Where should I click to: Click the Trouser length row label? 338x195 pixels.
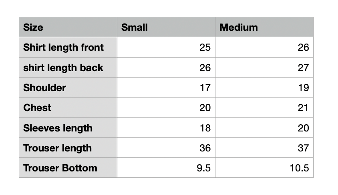click(68, 148)
